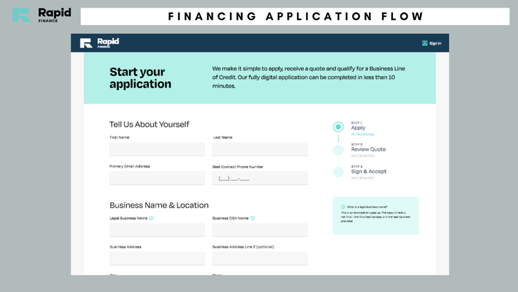Click the Rapid Finance logo at top-left slide
The width and height of the screenshot is (518, 292).
(x=42, y=15)
